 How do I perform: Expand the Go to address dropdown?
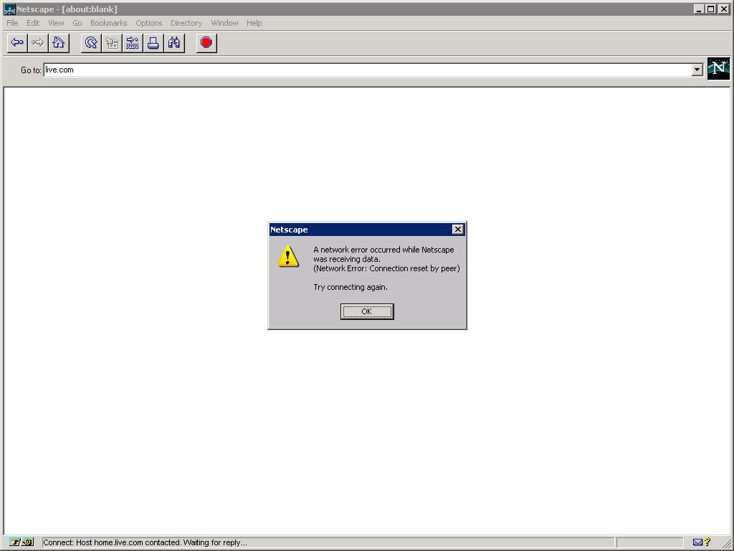coord(697,70)
